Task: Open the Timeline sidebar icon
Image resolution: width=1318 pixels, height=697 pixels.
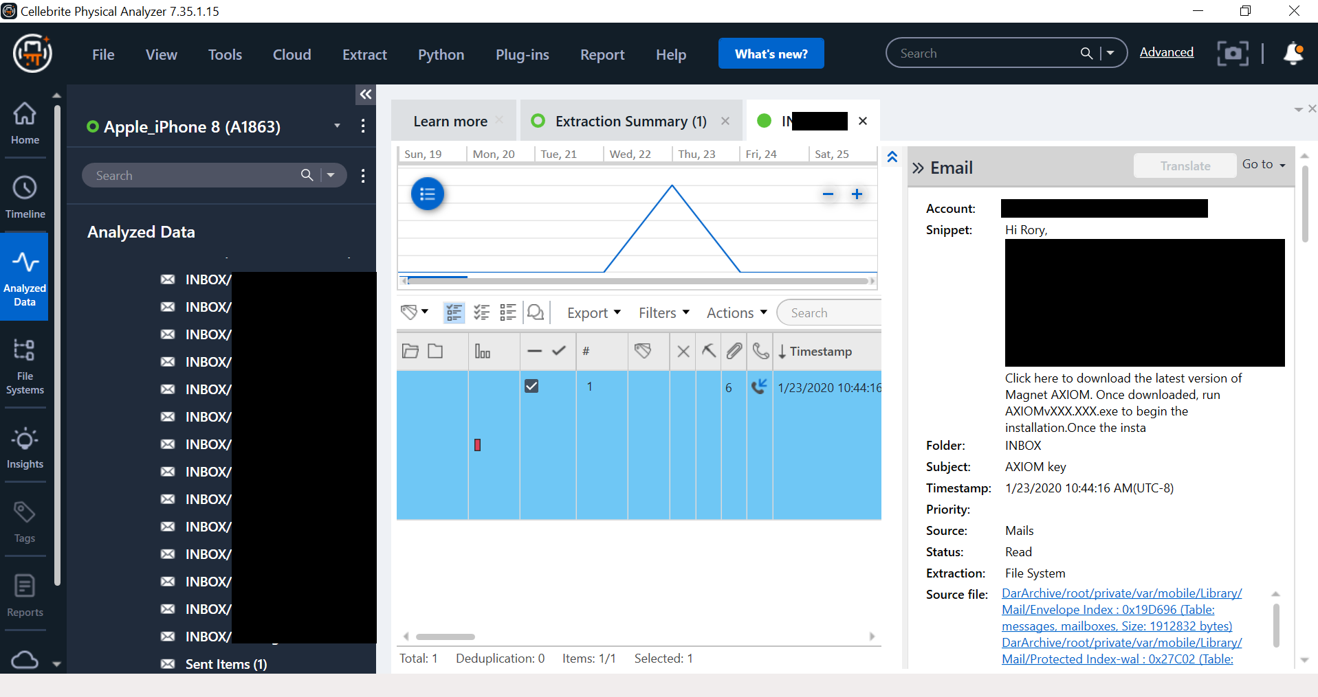Action: [x=25, y=197]
